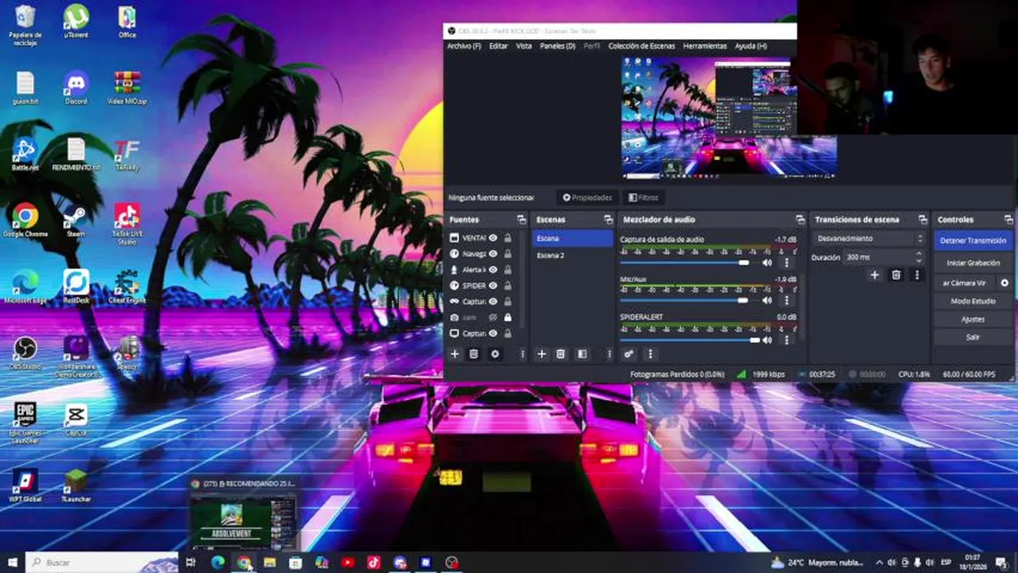The height and width of the screenshot is (573, 1018).
Task: Add a new scene in Escenas panel
Action: 542,354
